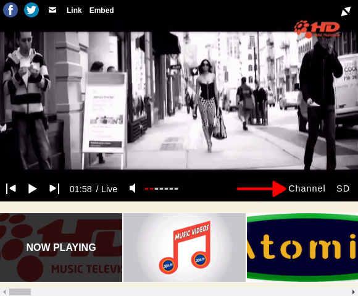Open the email share envelope icon
358x296 pixels.
[52, 10]
